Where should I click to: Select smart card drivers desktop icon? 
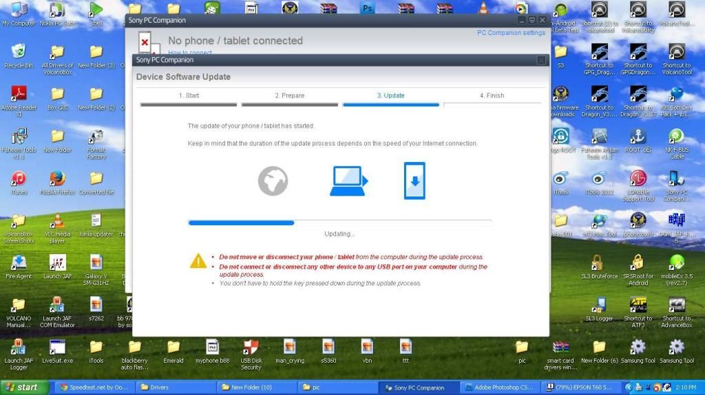pos(560,354)
